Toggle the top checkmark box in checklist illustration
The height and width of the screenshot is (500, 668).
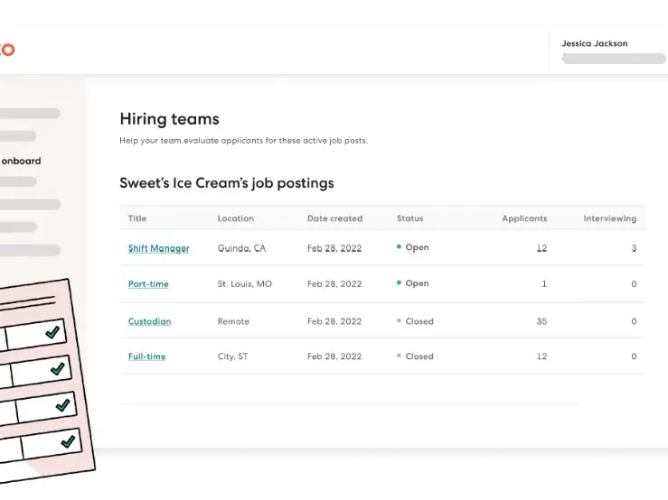coord(52,333)
